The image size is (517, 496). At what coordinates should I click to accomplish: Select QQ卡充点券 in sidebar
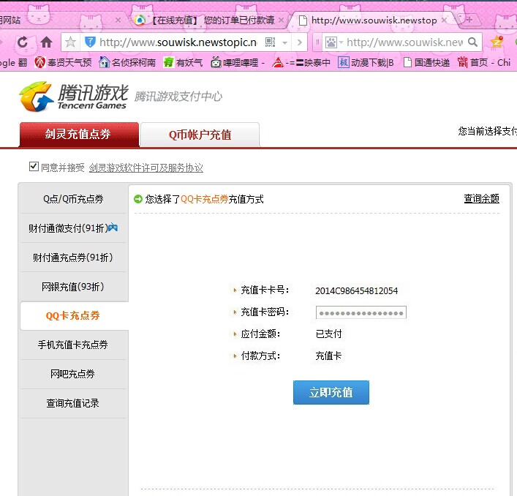click(x=74, y=315)
